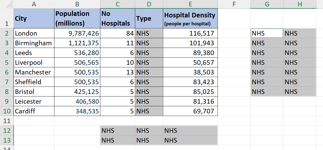This screenshot has height=150, width=323.
Task: Select the NHS cell next to Manchester
Action: [x=149, y=72]
